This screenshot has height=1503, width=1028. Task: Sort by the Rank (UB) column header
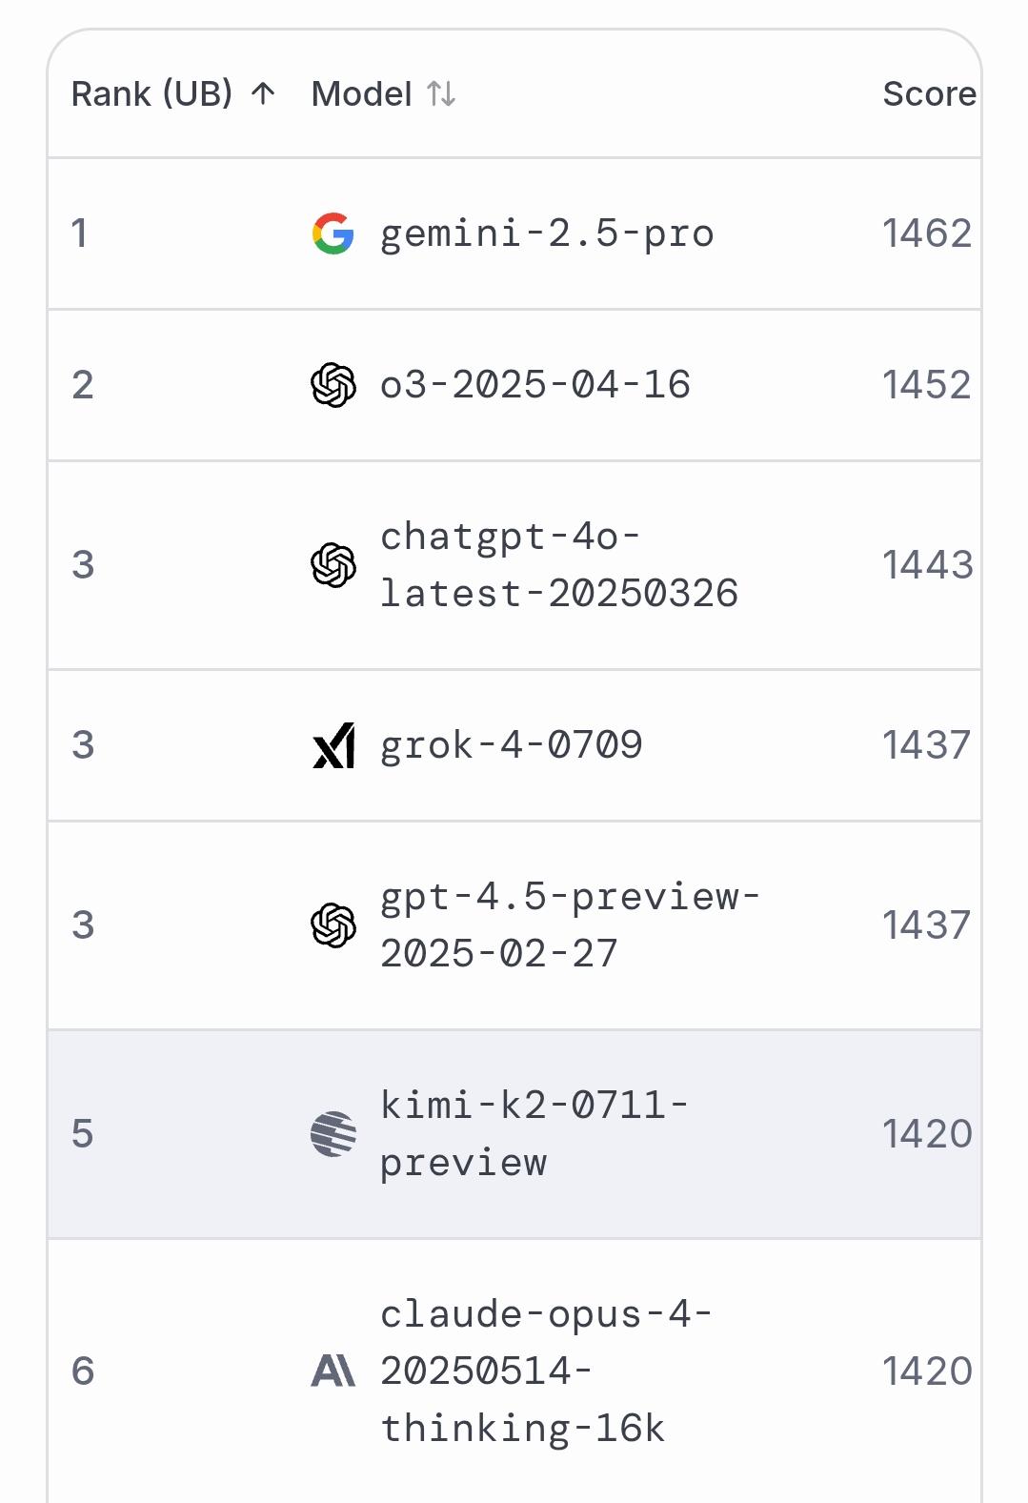tap(151, 93)
